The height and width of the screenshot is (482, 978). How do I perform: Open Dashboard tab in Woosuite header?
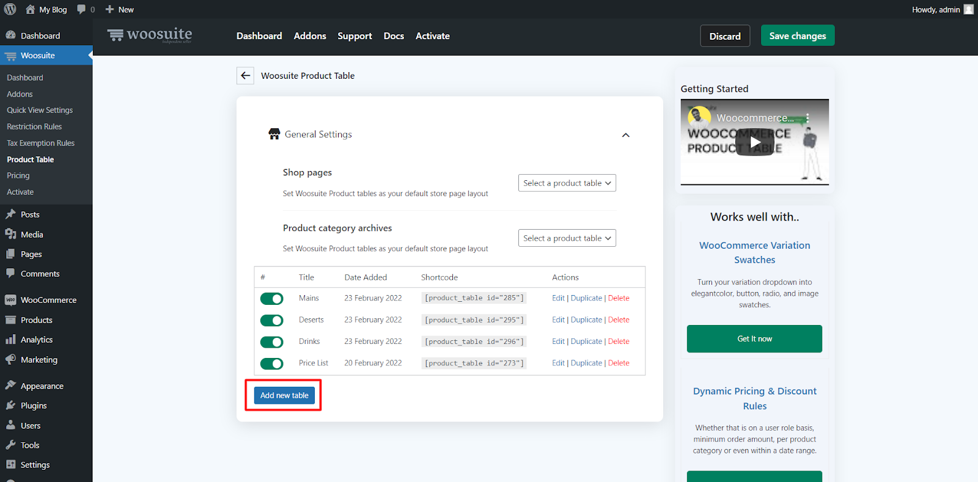pyautogui.click(x=259, y=36)
